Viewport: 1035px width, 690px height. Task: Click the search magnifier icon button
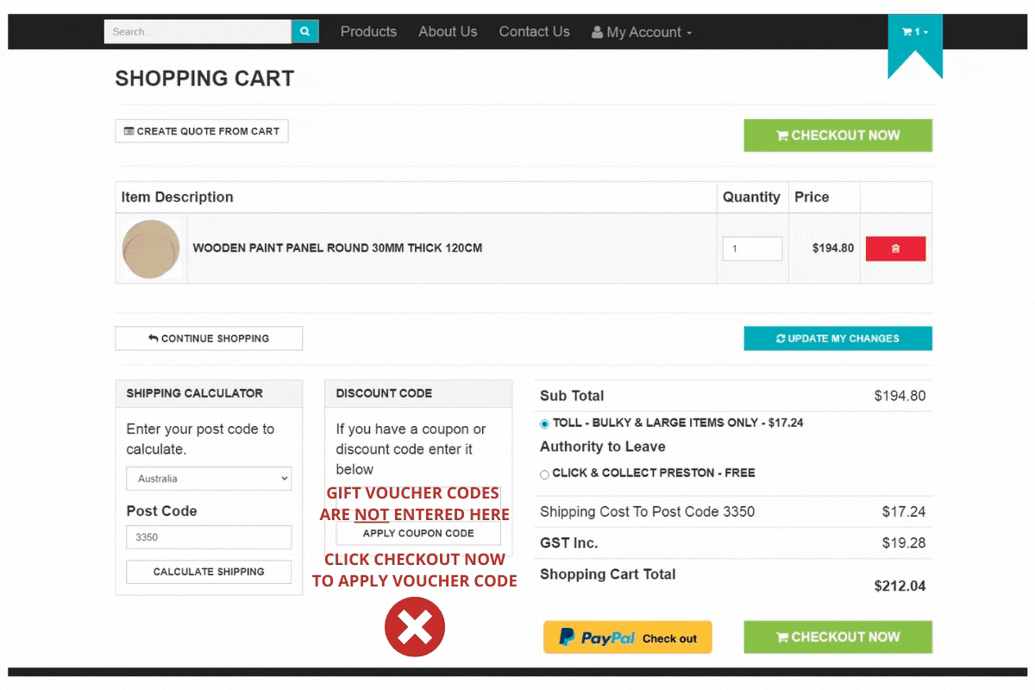coord(304,32)
